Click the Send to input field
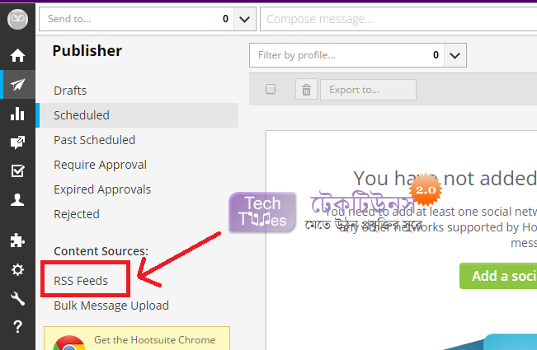537x350 pixels. point(137,19)
